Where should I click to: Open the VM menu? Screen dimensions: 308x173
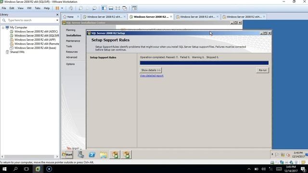(29, 8)
